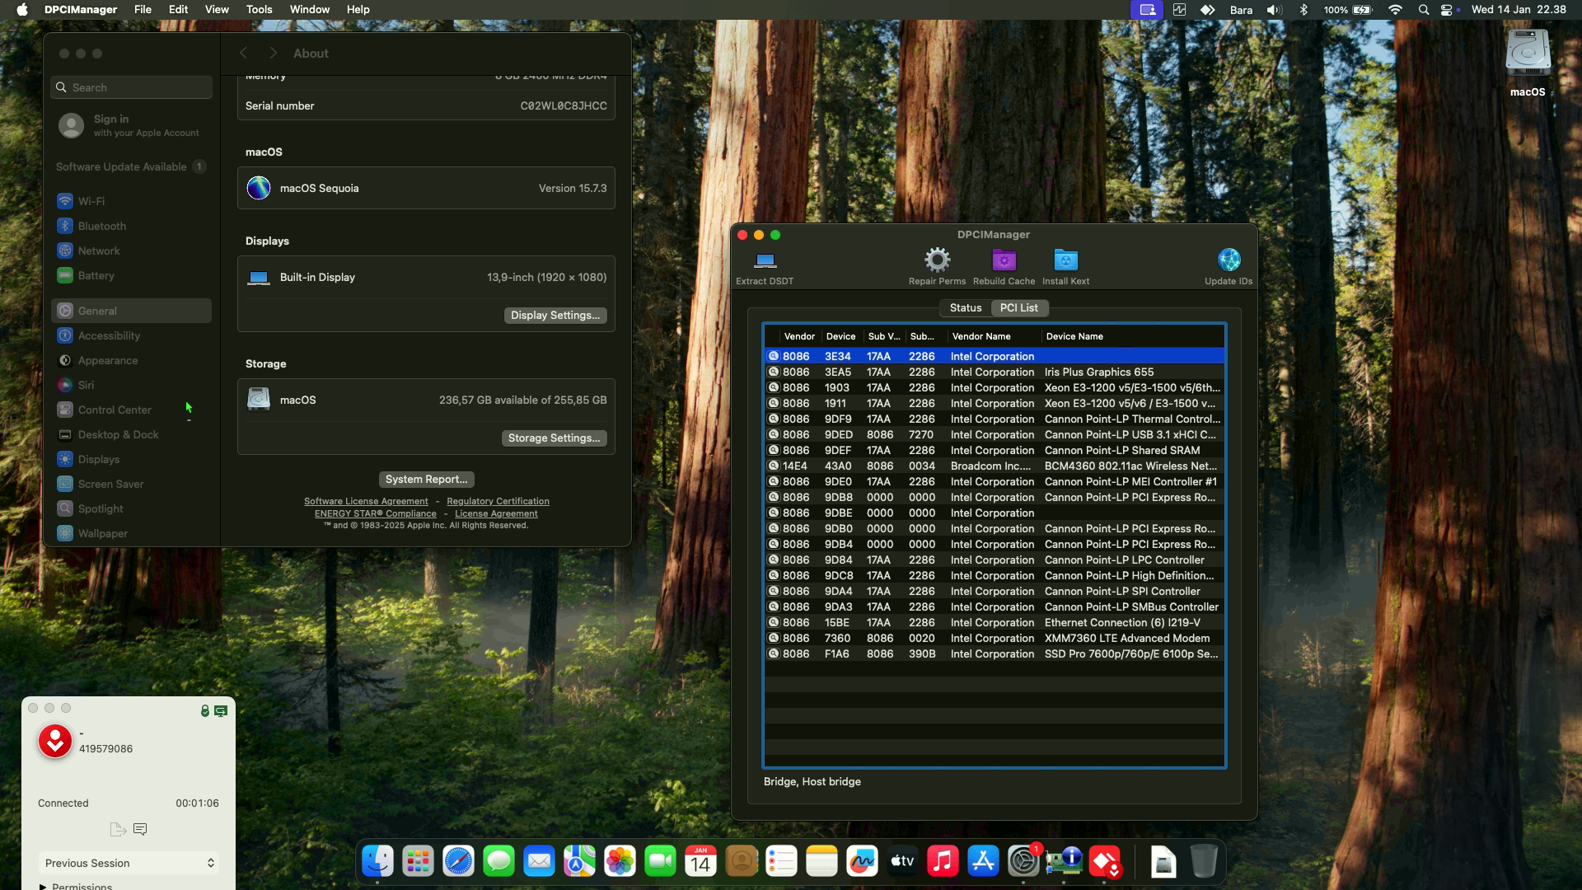Expand the Permissions disclosure triangle
This screenshot has height=890, width=1582.
[43, 887]
